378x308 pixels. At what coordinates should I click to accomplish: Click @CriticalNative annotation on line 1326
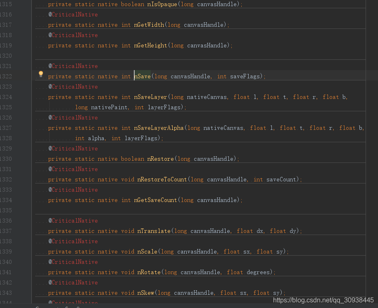[x=73, y=118]
